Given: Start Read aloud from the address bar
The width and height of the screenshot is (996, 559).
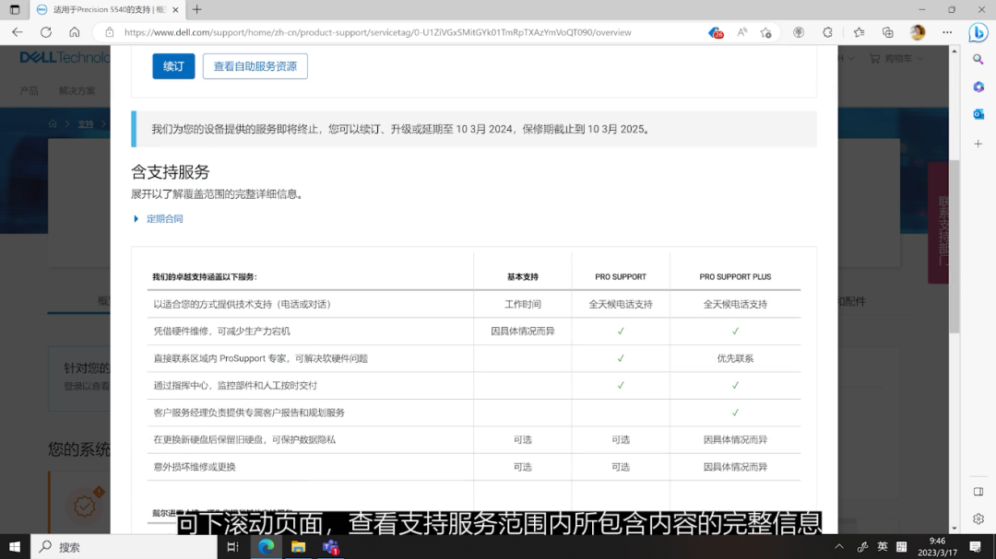Looking at the screenshot, I should [741, 31].
